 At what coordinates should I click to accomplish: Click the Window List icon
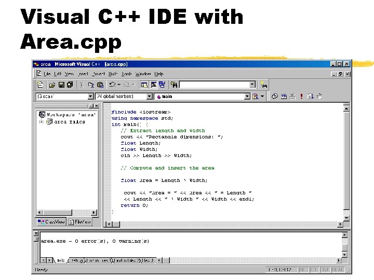click(162, 85)
